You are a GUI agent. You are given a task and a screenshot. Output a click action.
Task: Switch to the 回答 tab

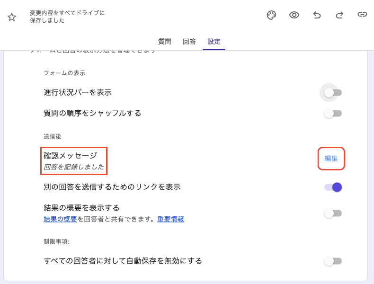pos(189,42)
